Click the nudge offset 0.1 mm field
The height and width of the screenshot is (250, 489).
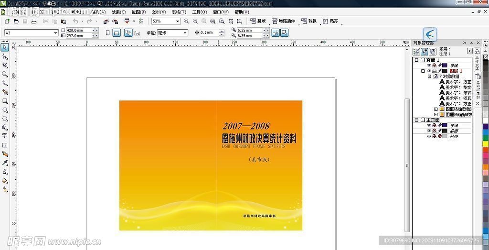[x=209, y=33]
